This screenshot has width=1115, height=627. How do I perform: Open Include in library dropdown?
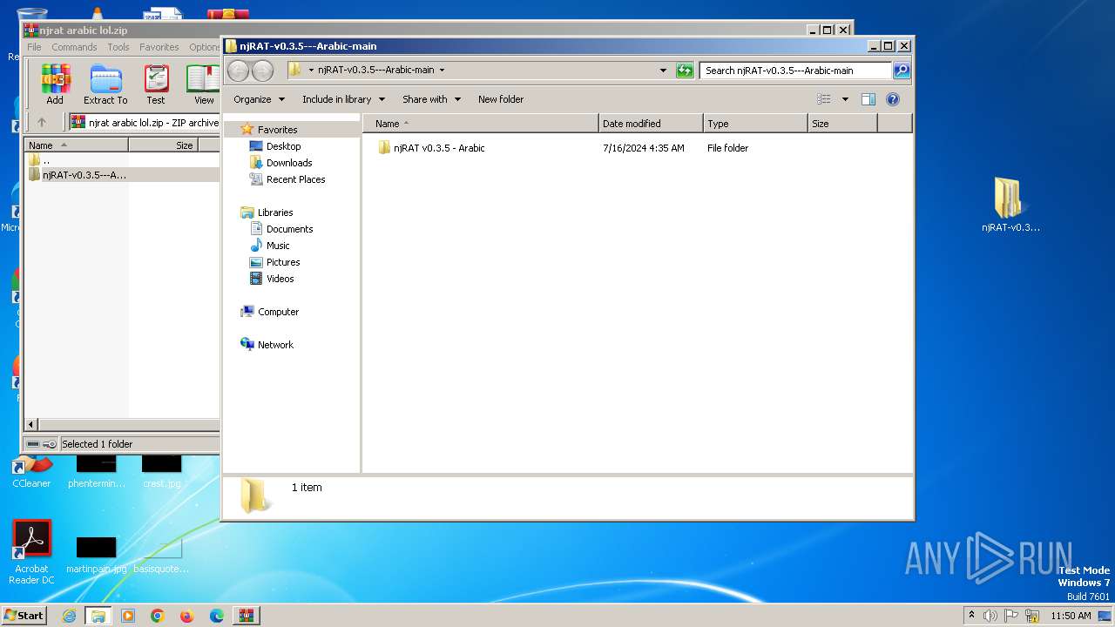343,99
